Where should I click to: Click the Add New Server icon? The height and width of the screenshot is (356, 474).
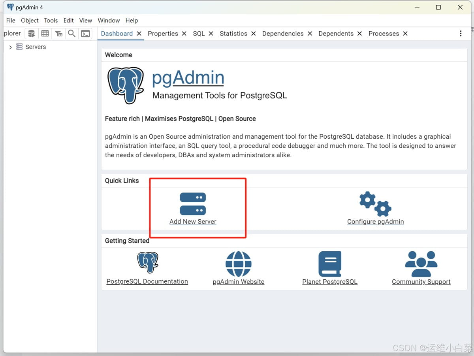click(x=193, y=203)
